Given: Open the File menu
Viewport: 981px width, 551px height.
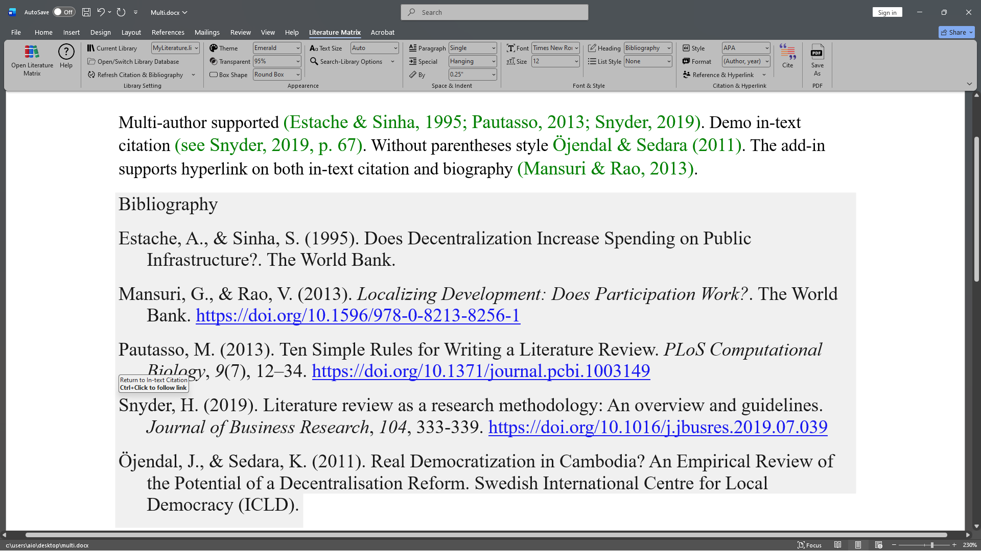Looking at the screenshot, I should [x=16, y=32].
